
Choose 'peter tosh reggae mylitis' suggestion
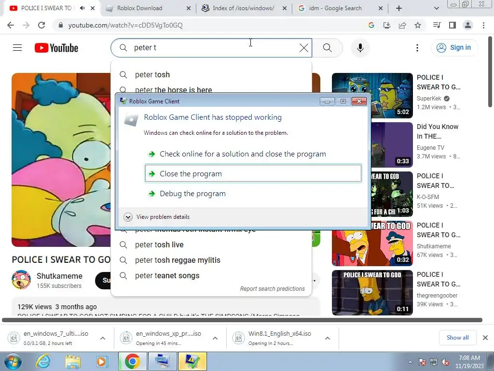[x=211, y=260]
